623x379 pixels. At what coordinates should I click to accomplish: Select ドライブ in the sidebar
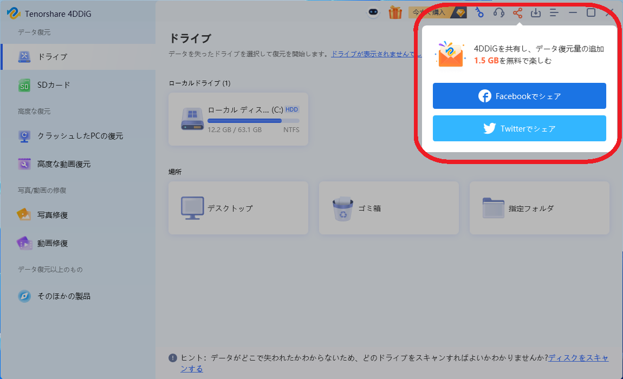click(78, 57)
